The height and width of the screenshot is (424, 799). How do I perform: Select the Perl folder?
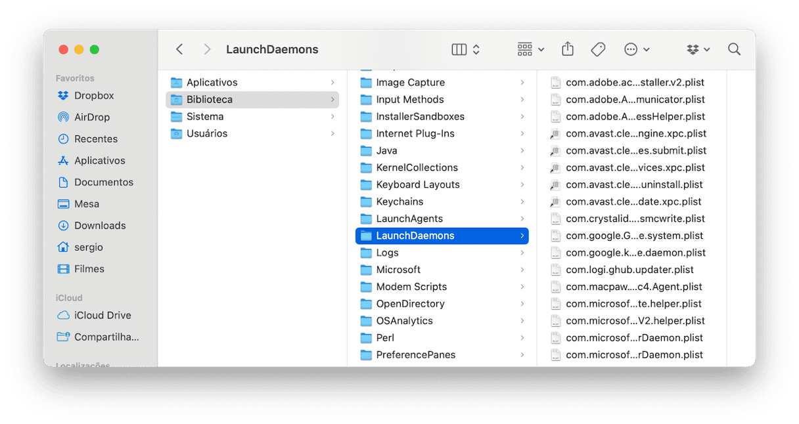coord(442,338)
